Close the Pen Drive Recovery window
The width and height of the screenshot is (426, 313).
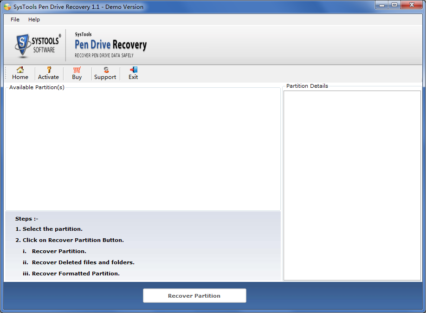(x=412, y=5)
